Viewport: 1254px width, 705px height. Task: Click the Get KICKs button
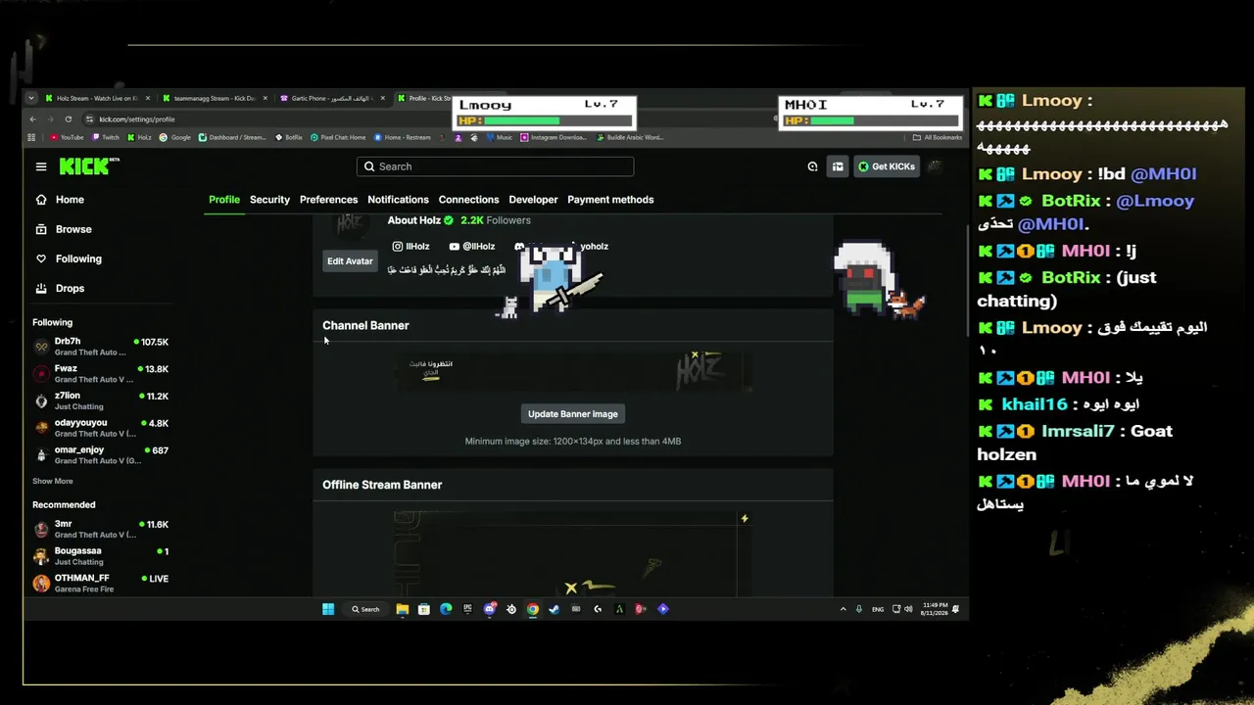[887, 166]
